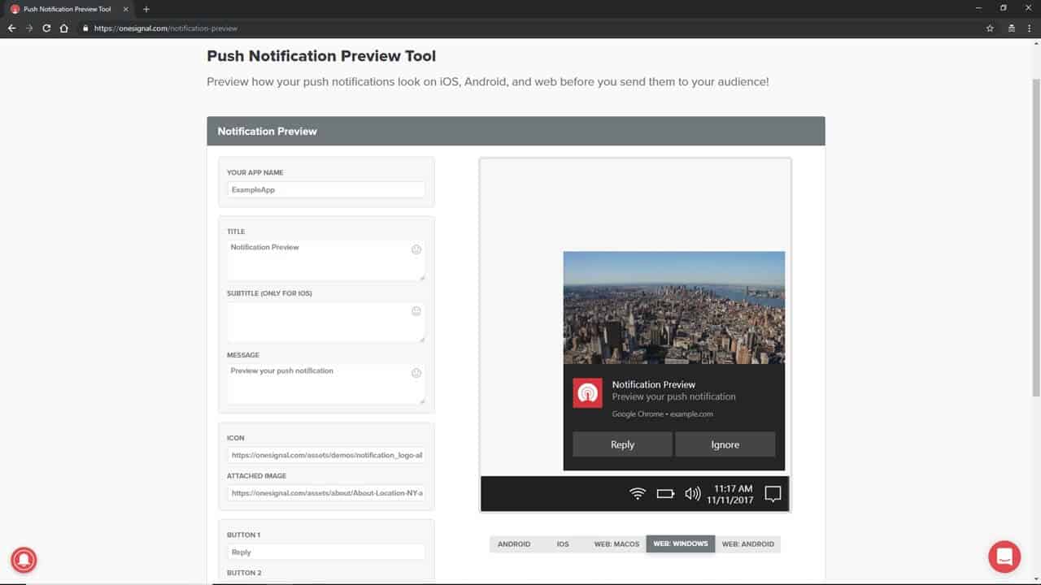This screenshot has width=1041, height=585.
Task: Click the emoji picker in Message field
Action: tap(416, 373)
